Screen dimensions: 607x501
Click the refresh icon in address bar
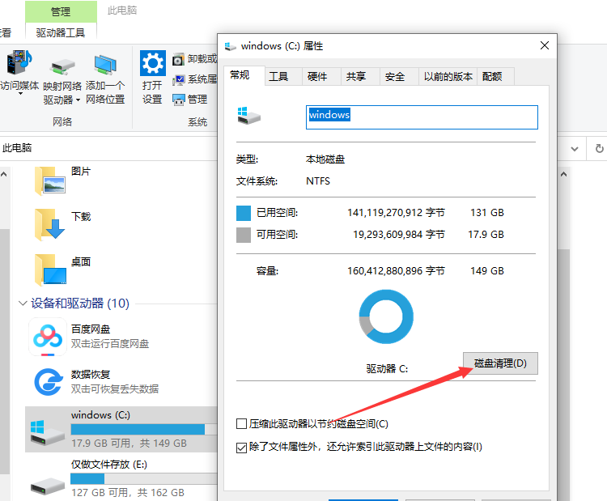coord(599,148)
